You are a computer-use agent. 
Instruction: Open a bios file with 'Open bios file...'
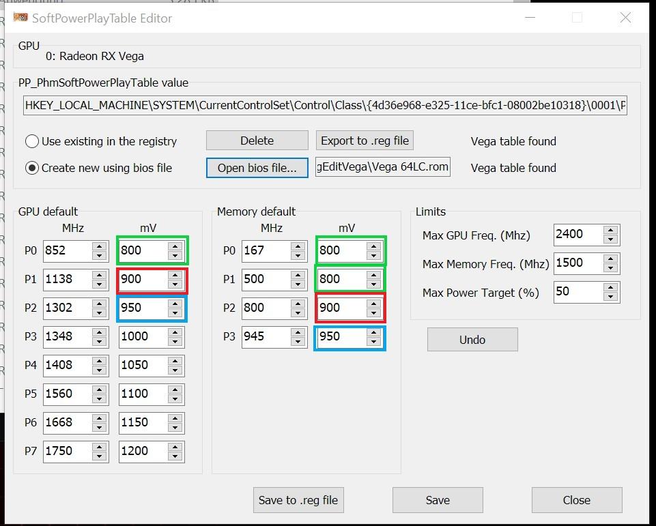pos(257,168)
